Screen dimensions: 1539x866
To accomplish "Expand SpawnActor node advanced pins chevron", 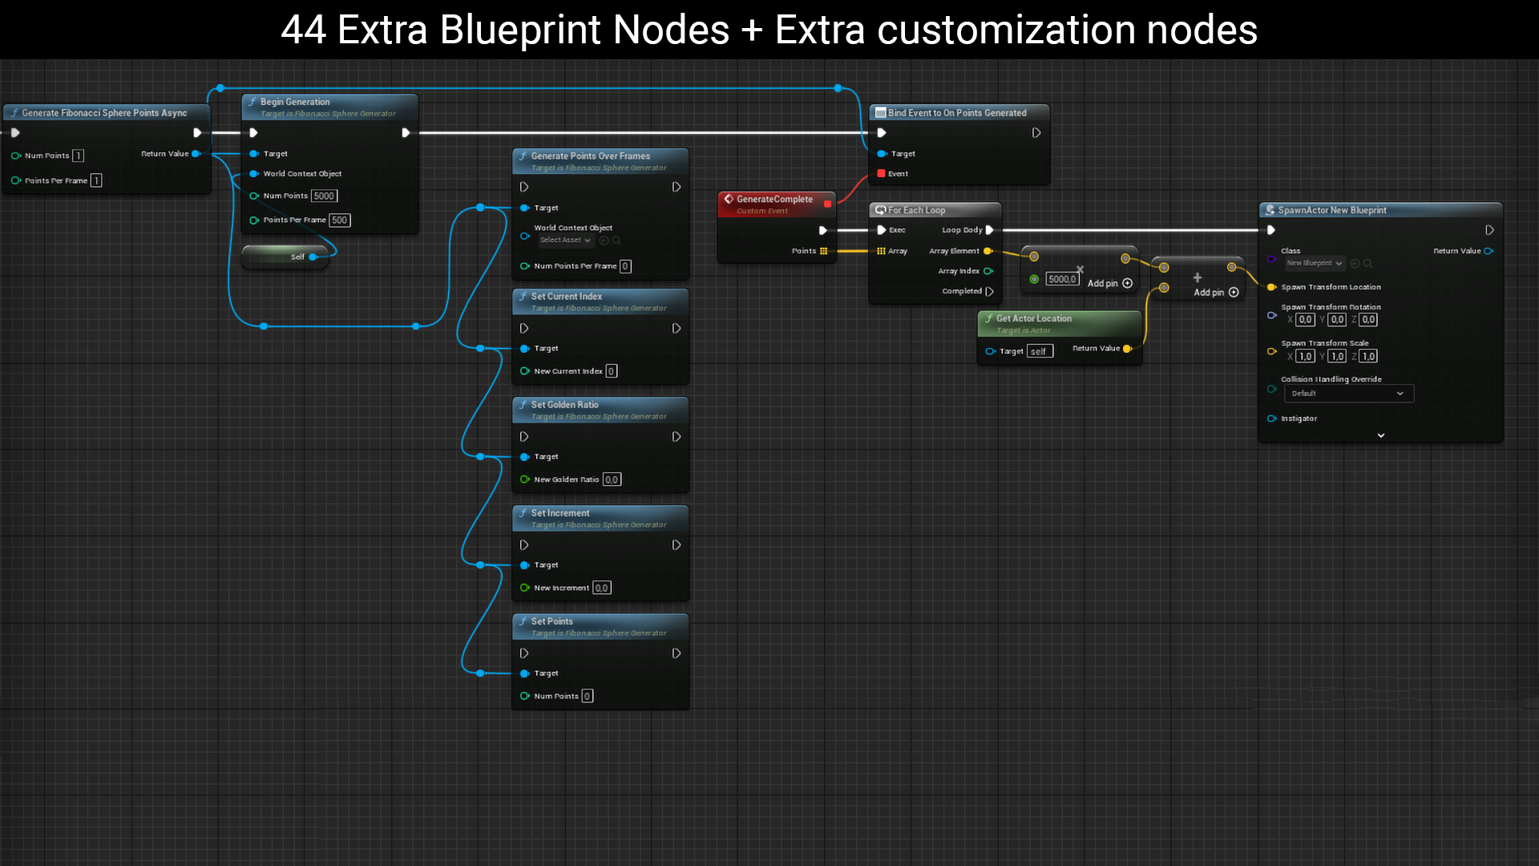I will (x=1380, y=435).
